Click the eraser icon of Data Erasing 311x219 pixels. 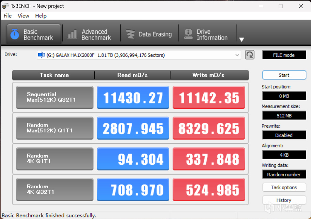point(130,34)
